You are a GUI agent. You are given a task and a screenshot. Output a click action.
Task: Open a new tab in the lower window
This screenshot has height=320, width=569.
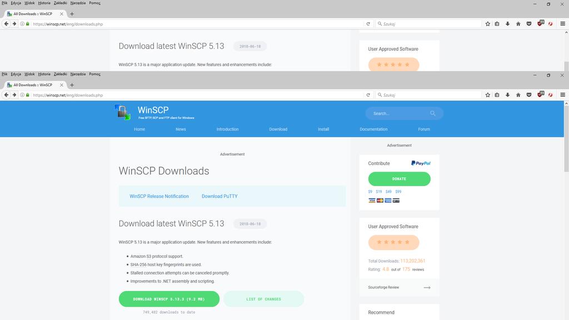pyautogui.click(x=72, y=85)
